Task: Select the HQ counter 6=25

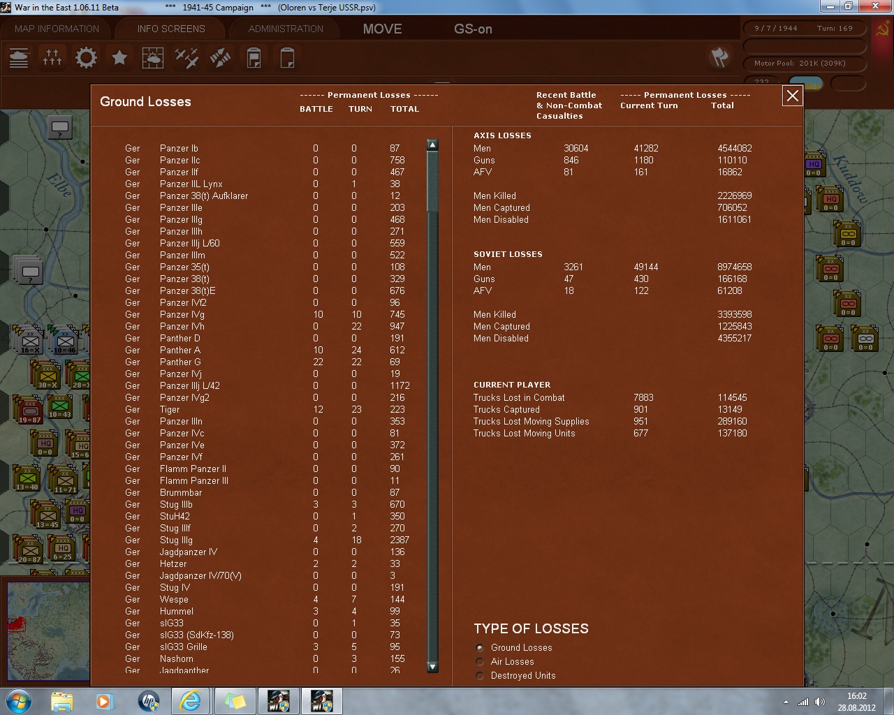Action: coord(63,549)
